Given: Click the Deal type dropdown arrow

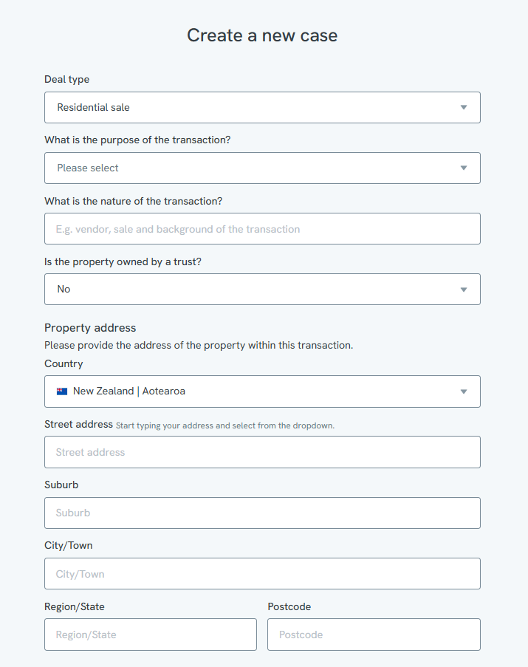Looking at the screenshot, I should click(464, 108).
